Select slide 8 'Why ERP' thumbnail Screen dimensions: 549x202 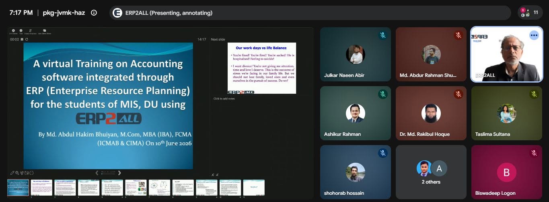[183, 188]
